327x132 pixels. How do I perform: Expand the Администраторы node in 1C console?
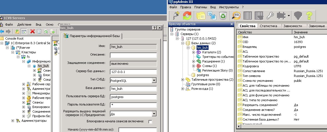coord(13,121)
